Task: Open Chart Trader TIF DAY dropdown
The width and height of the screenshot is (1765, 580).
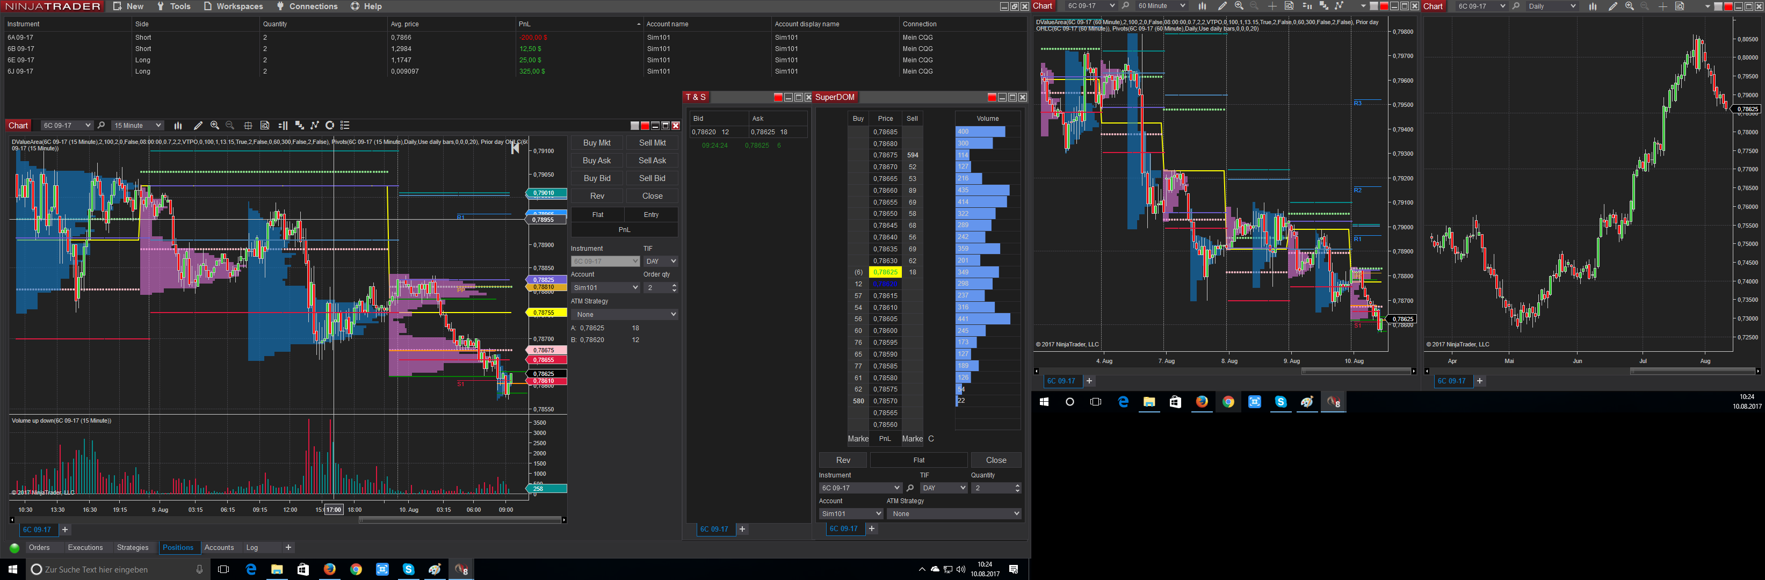Action: coord(661,261)
